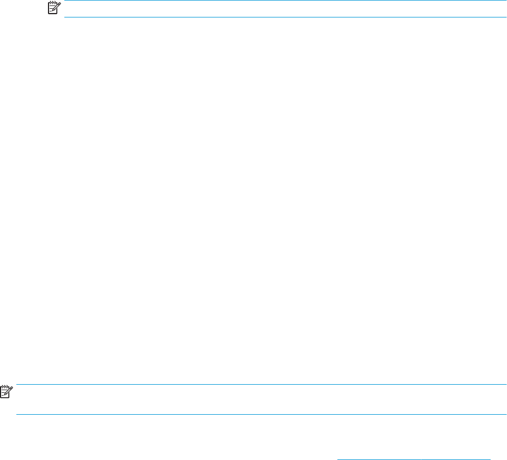Click inside the top note box between blue rules
This screenshot has height=460, width=507.
coord(285,9)
